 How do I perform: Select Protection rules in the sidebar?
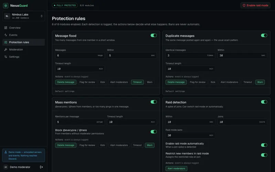23,42
